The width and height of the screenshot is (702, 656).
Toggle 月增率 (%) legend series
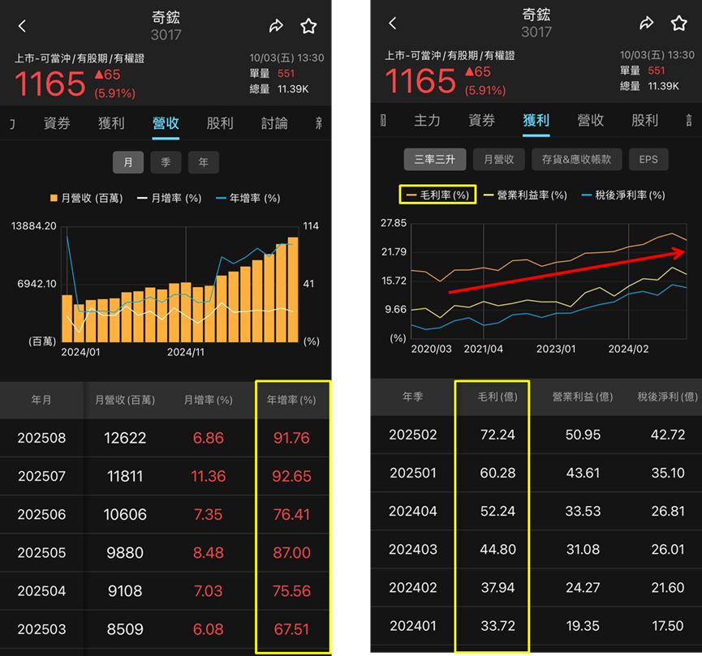pos(170,198)
